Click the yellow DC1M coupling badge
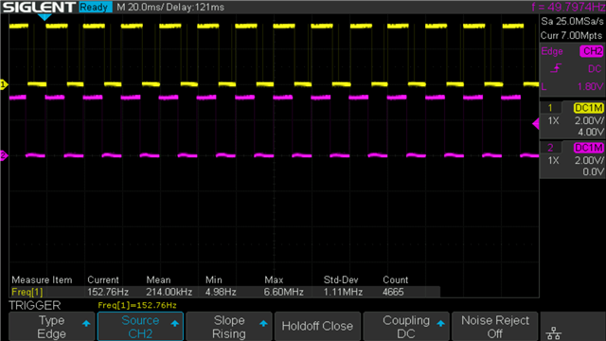 pos(588,108)
